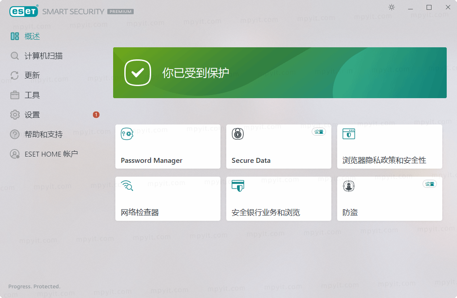The height and width of the screenshot is (298, 457).
Task: Maximize the ESET window
Action: coord(429,7)
